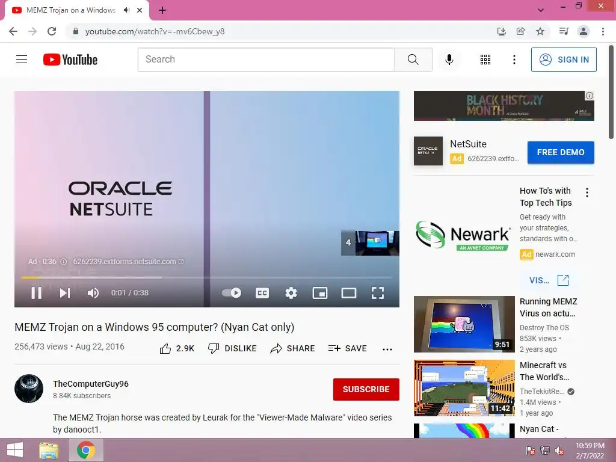Screen dimensions: 616x462
Task: Open the Newark ad options menu
Action: [587, 192]
